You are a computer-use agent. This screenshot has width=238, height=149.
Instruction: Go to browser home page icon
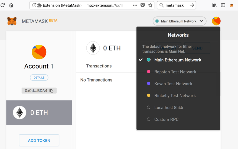pos(11,5)
